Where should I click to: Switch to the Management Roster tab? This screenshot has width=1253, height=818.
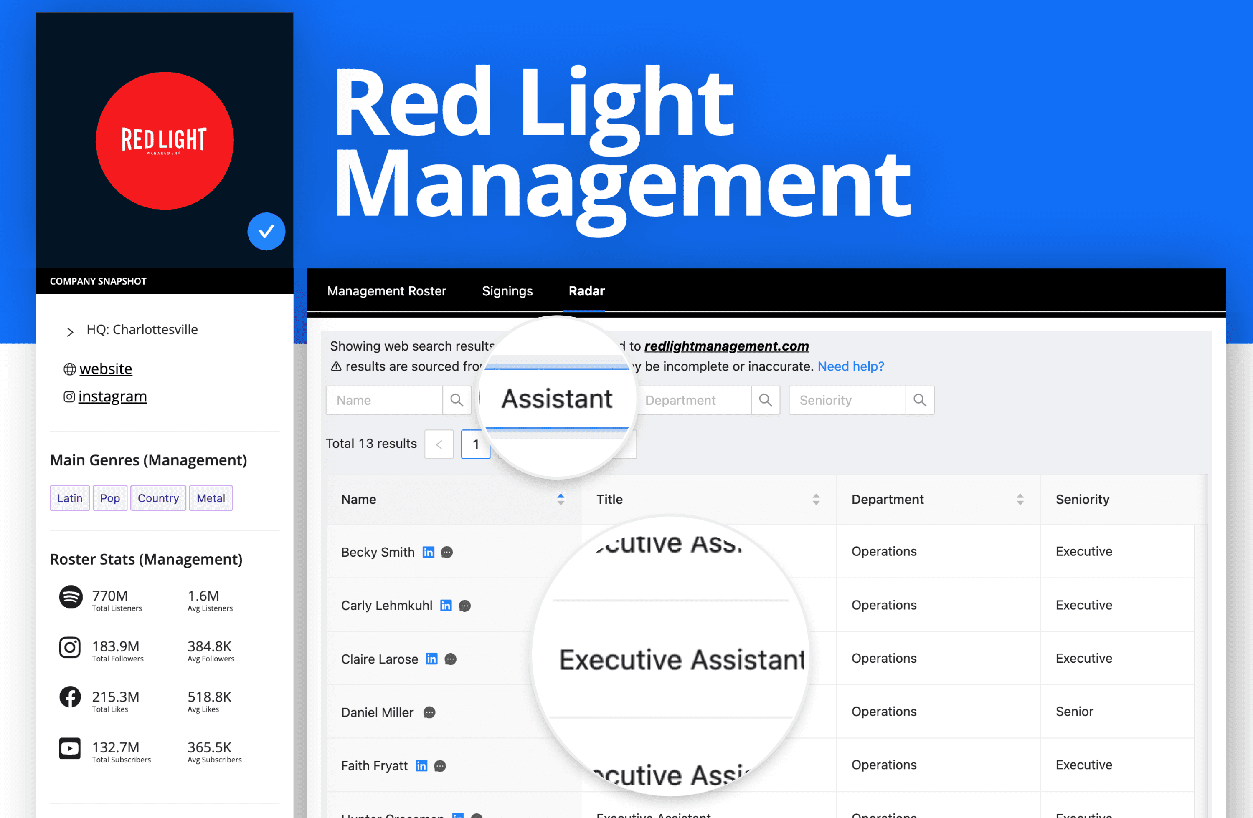coord(386,291)
